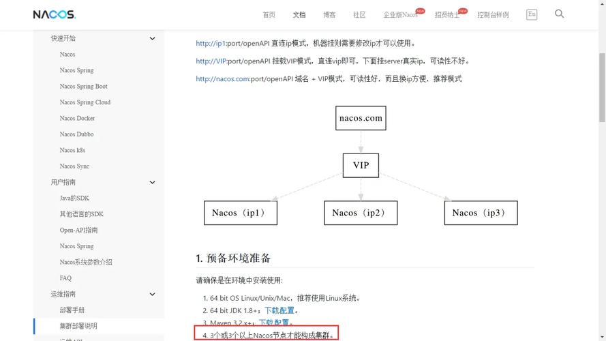
Task: Open the 文档 menu item
Action: coord(299,15)
